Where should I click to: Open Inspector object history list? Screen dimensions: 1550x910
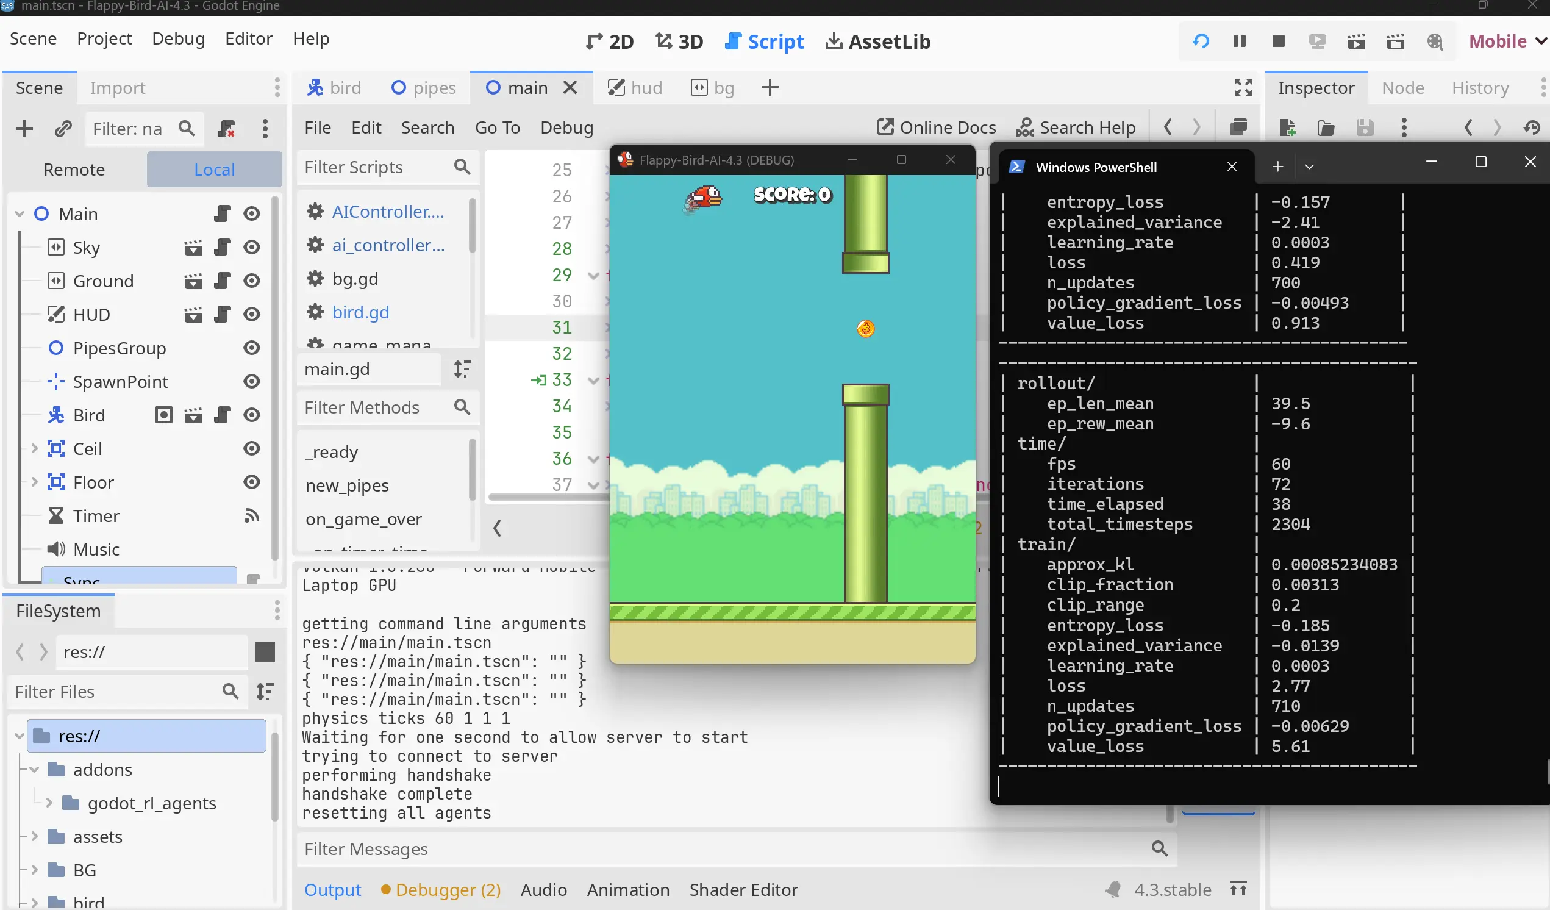(1532, 127)
